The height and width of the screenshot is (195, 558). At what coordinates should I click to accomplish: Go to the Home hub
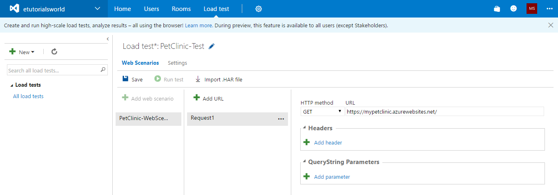123,9
